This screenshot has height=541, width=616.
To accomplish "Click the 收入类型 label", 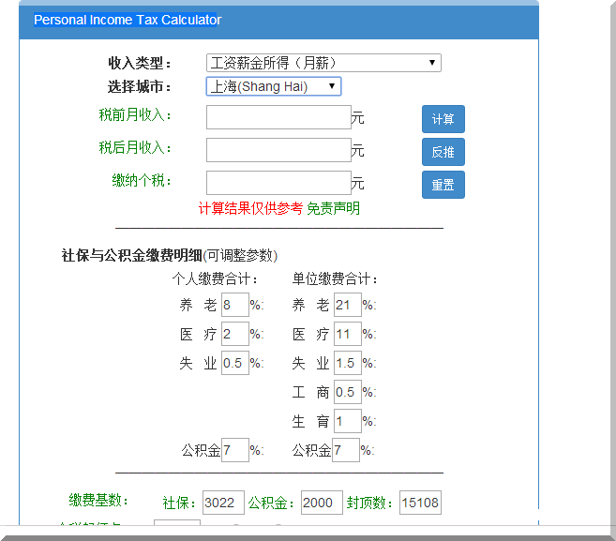I will tap(140, 63).
